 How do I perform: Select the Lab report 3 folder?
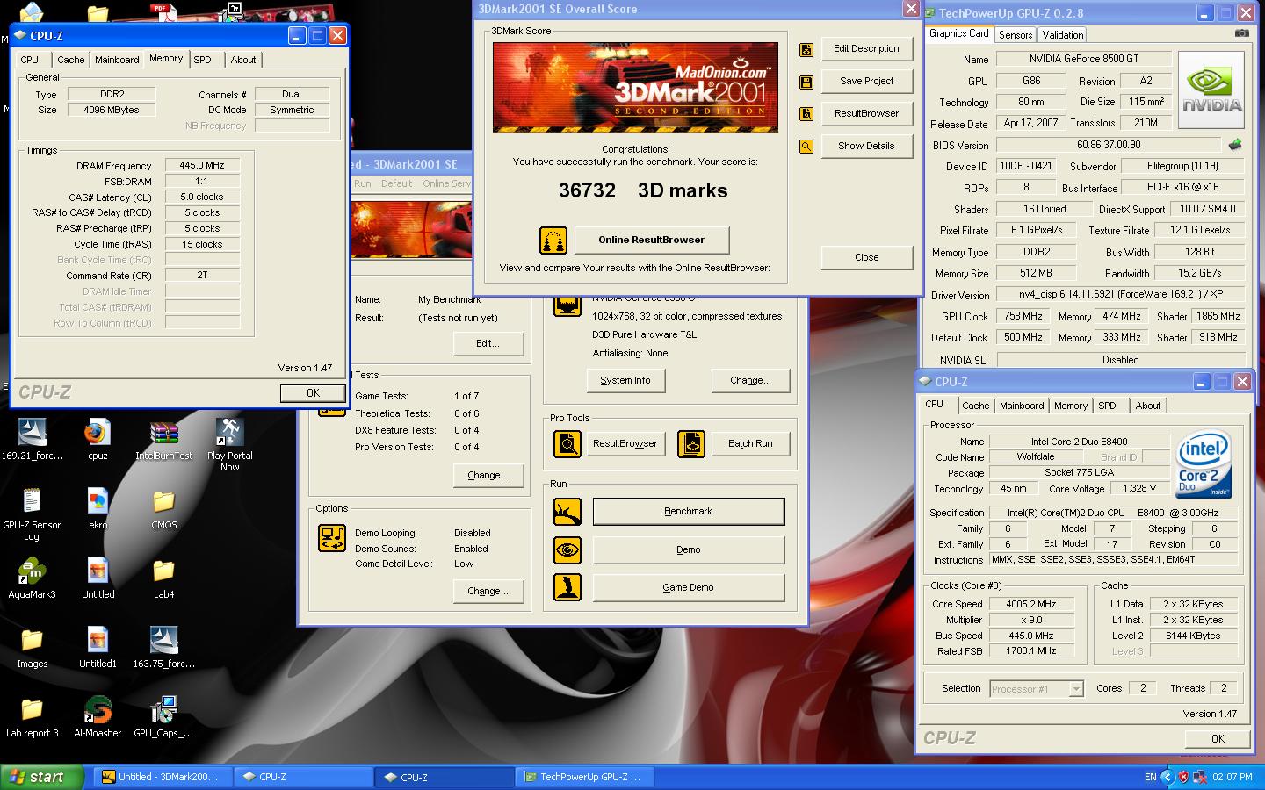click(32, 717)
